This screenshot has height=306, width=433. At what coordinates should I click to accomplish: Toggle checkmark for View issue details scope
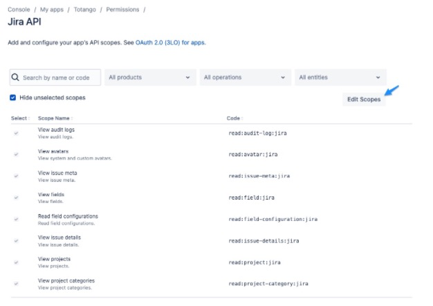click(x=17, y=240)
